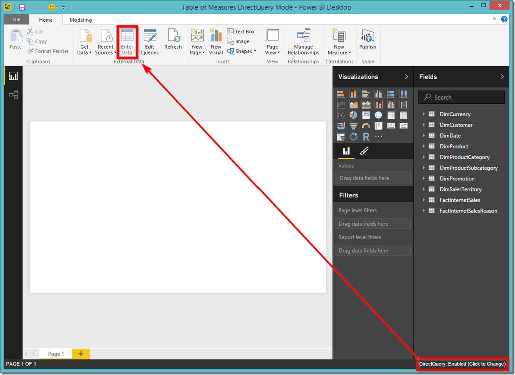Select the card visual showing 123
This screenshot has height=375, width=515.
[391, 126]
